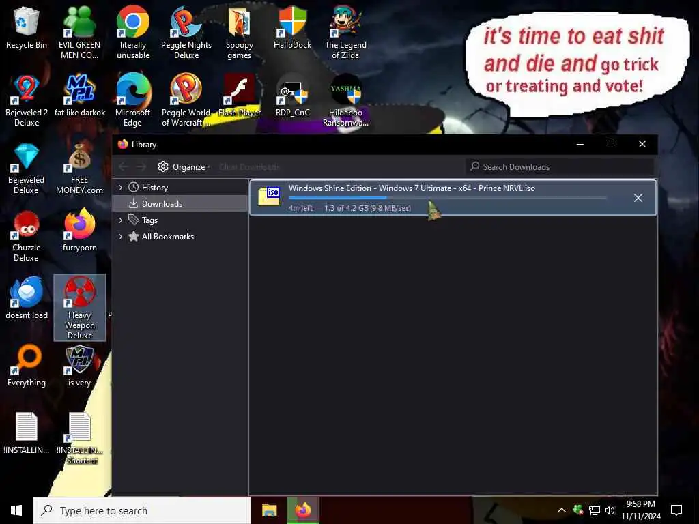Open the notification center icon

(x=676, y=510)
